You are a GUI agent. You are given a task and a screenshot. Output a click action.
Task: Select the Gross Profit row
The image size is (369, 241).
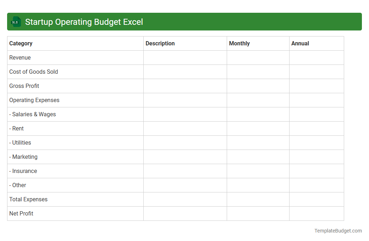24,86
